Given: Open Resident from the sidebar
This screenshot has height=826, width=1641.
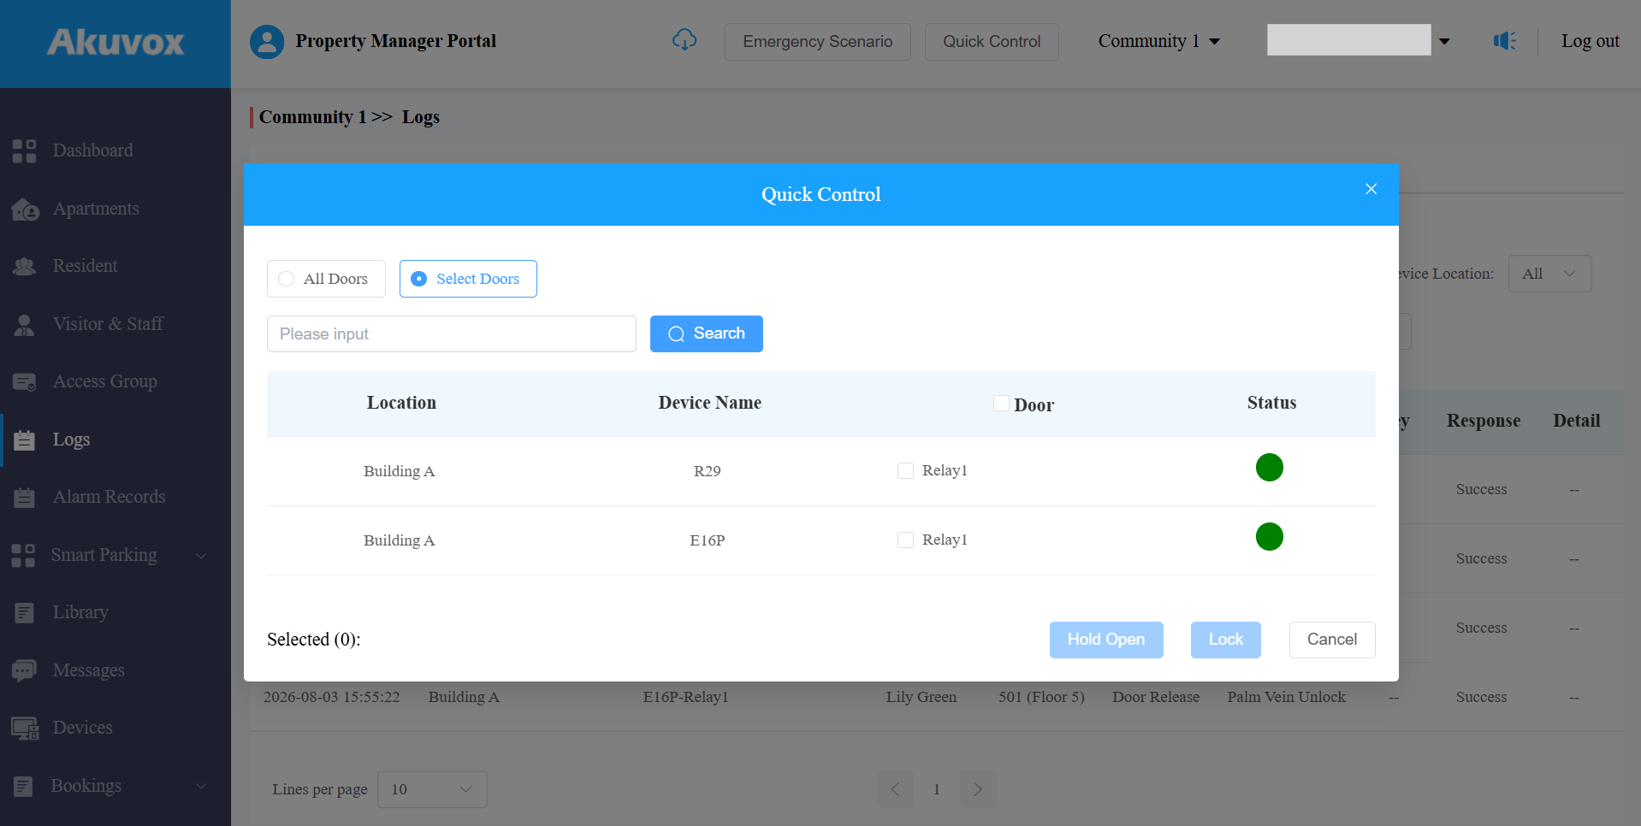Looking at the screenshot, I should (85, 266).
